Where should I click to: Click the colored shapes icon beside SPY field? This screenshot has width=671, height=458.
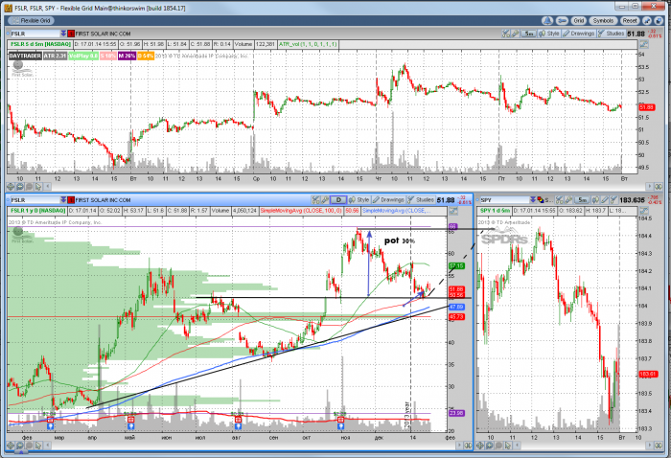click(x=540, y=199)
